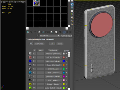Click the Multi/Sub-Object material type button

point(66,36)
